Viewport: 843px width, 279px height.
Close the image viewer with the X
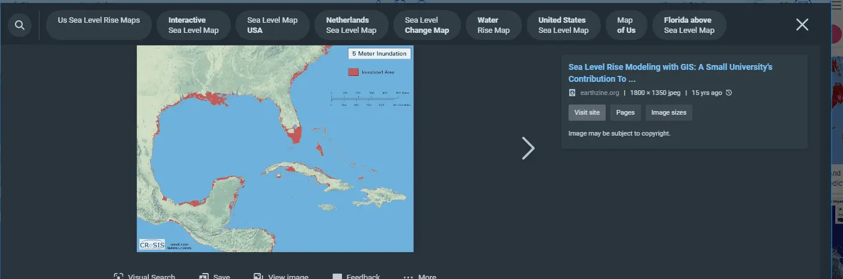click(802, 24)
